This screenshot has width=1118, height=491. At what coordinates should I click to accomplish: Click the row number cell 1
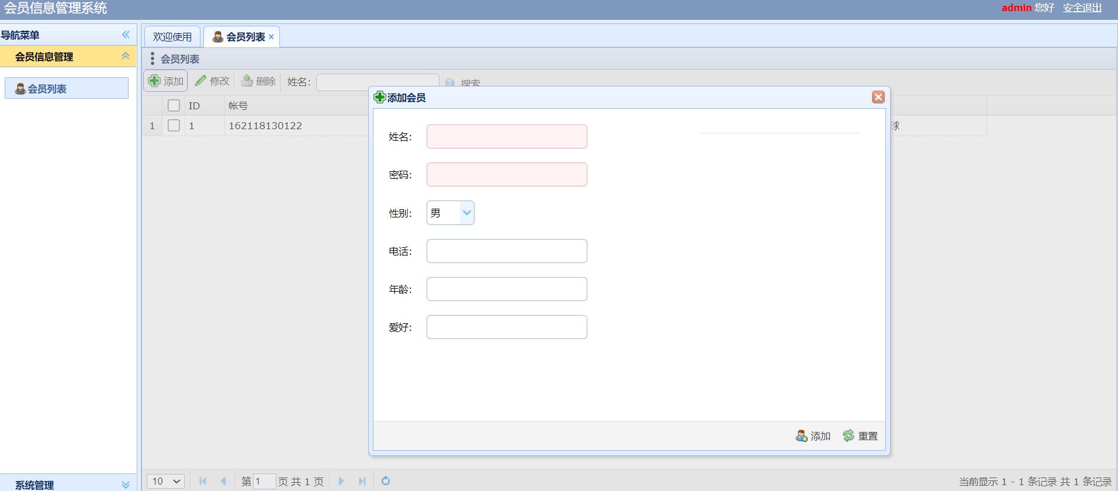coord(153,126)
